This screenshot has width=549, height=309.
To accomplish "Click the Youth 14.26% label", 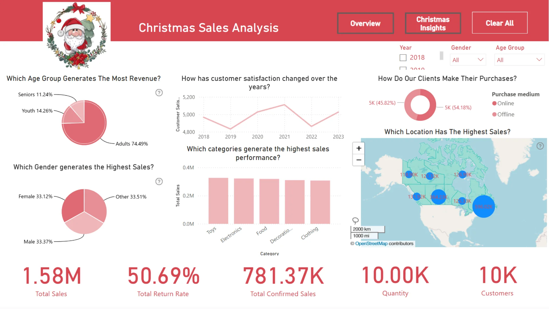I will [37, 111].
